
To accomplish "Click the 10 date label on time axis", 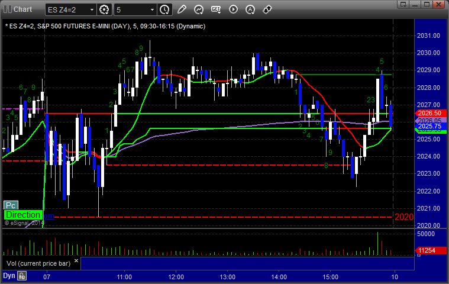I will [395, 277].
